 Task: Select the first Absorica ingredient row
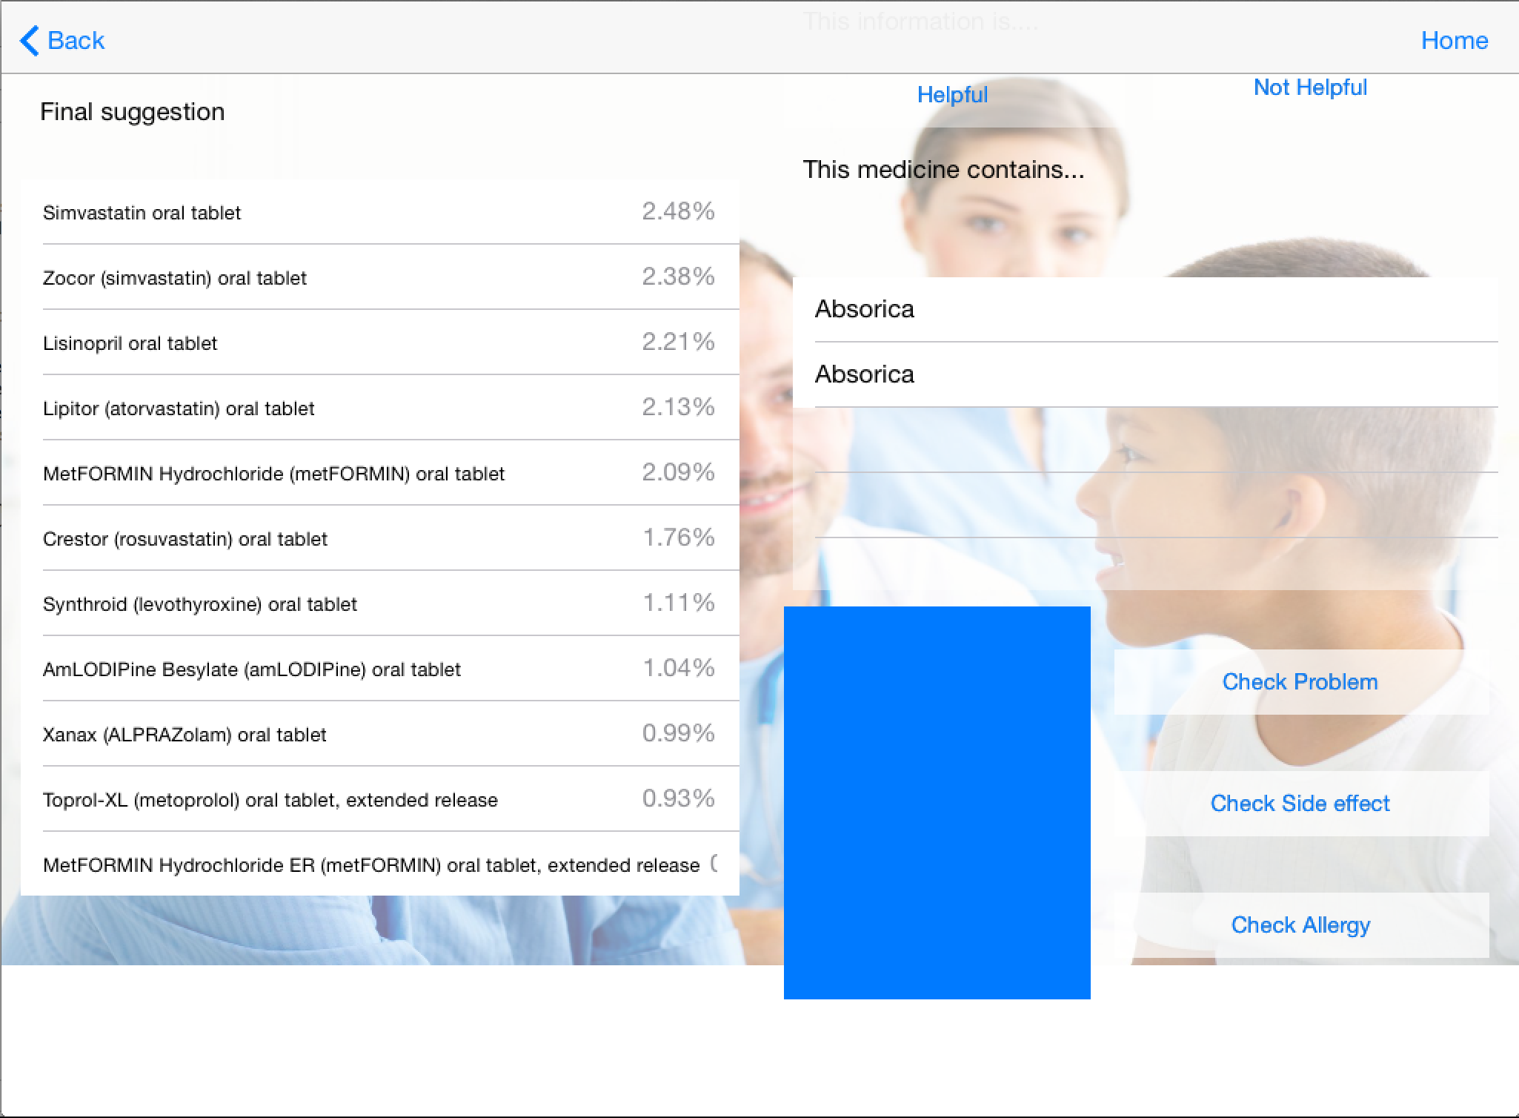tap(1145, 309)
